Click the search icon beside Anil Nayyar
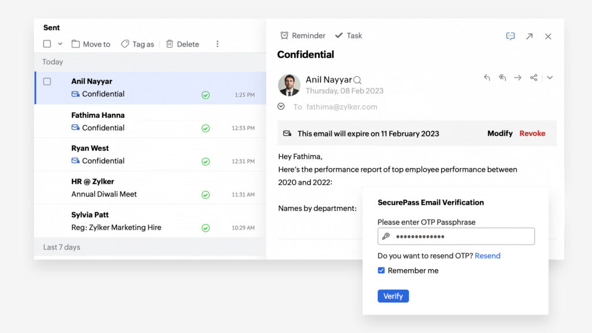This screenshot has width=592, height=333. pos(357,80)
